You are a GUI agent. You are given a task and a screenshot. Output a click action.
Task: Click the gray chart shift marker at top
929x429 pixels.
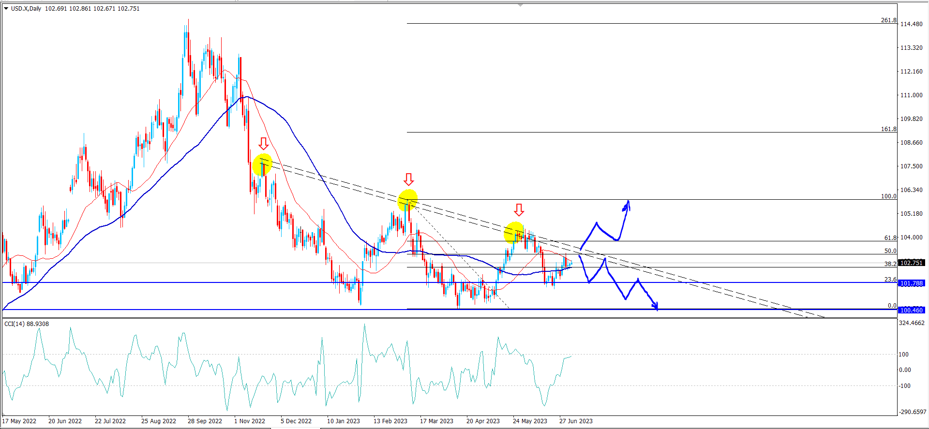[x=520, y=5]
